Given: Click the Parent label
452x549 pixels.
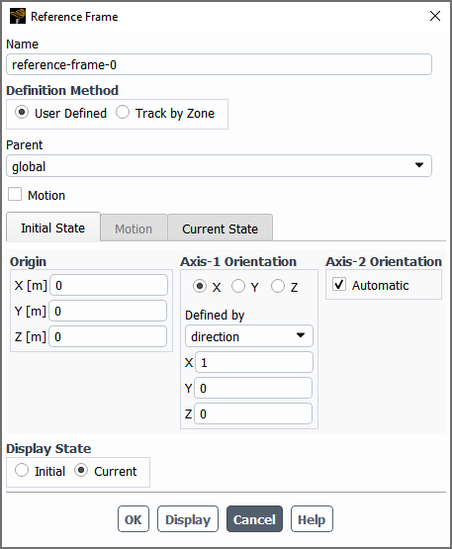Looking at the screenshot, I should (25, 145).
